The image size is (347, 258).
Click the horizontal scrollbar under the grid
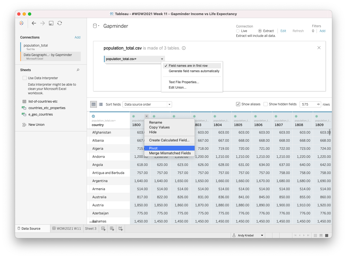coord(93,222)
